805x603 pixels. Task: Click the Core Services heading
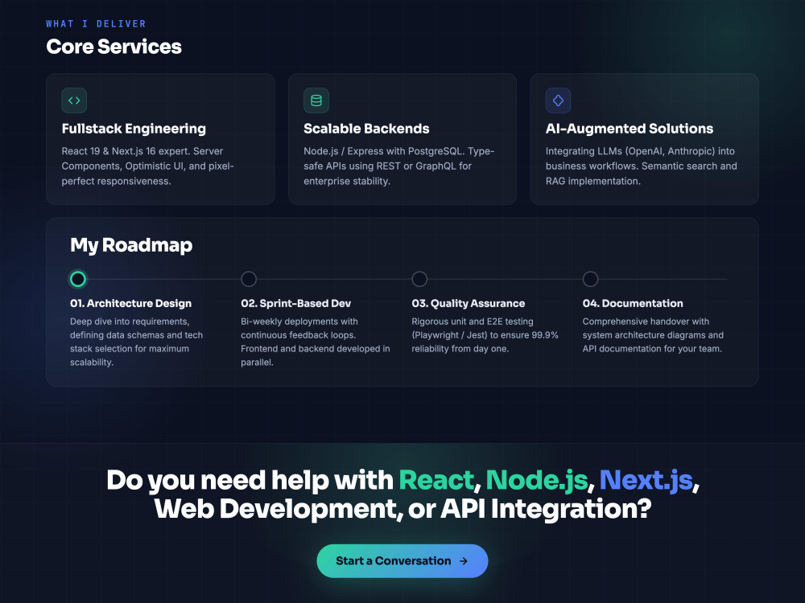tap(114, 47)
